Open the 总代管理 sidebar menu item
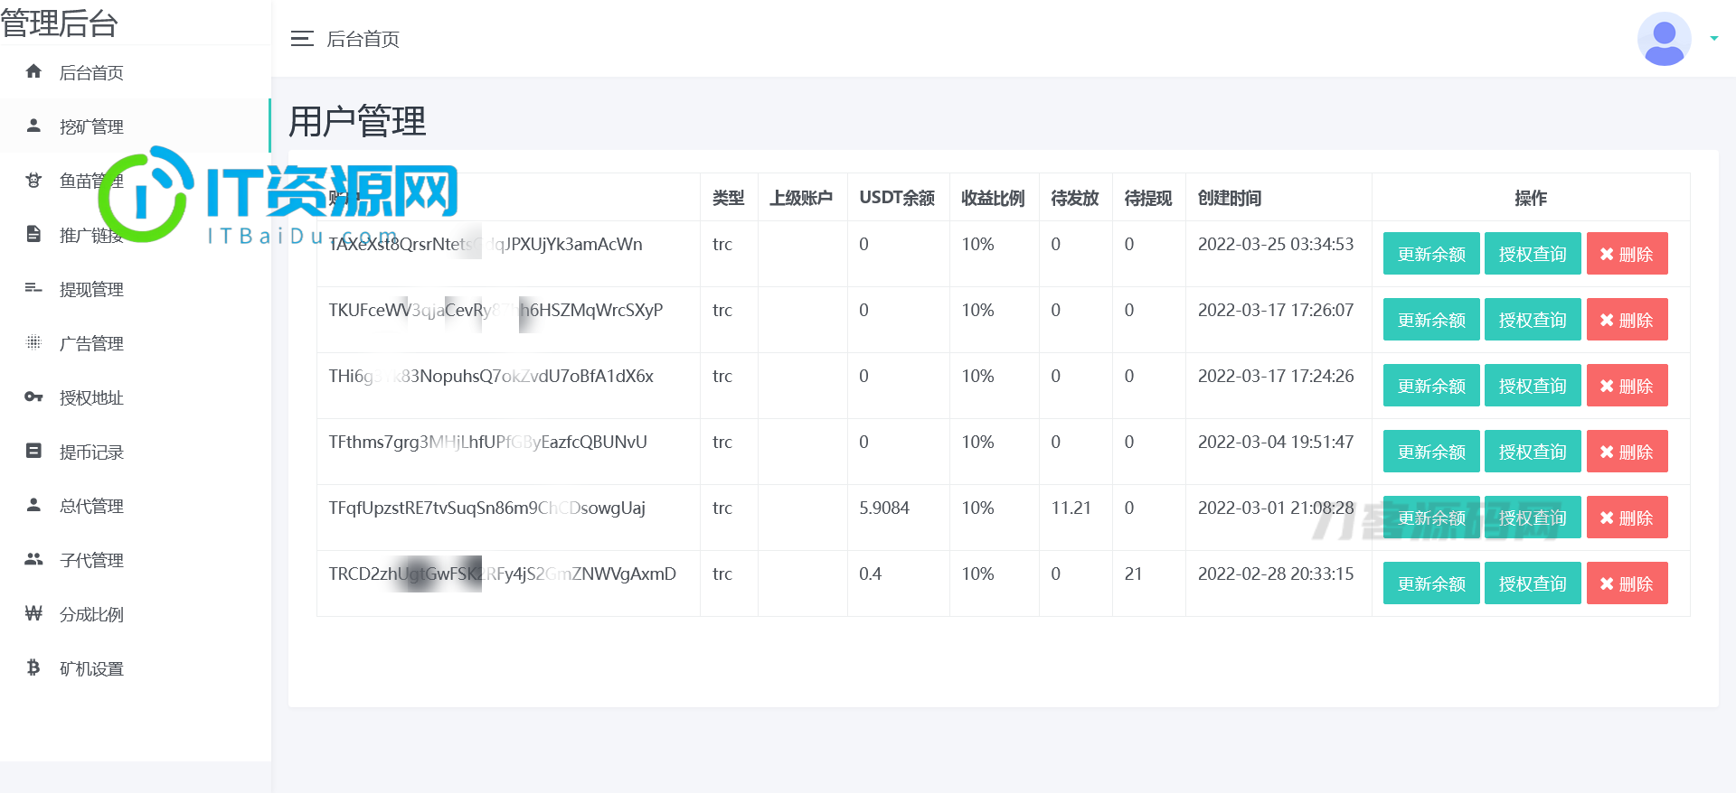The width and height of the screenshot is (1736, 793). [x=135, y=506]
